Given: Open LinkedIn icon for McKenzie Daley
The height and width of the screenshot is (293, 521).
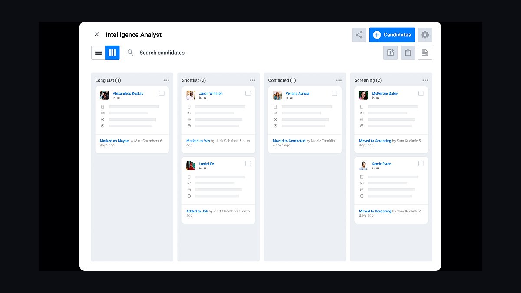Looking at the screenshot, I should (373, 98).
